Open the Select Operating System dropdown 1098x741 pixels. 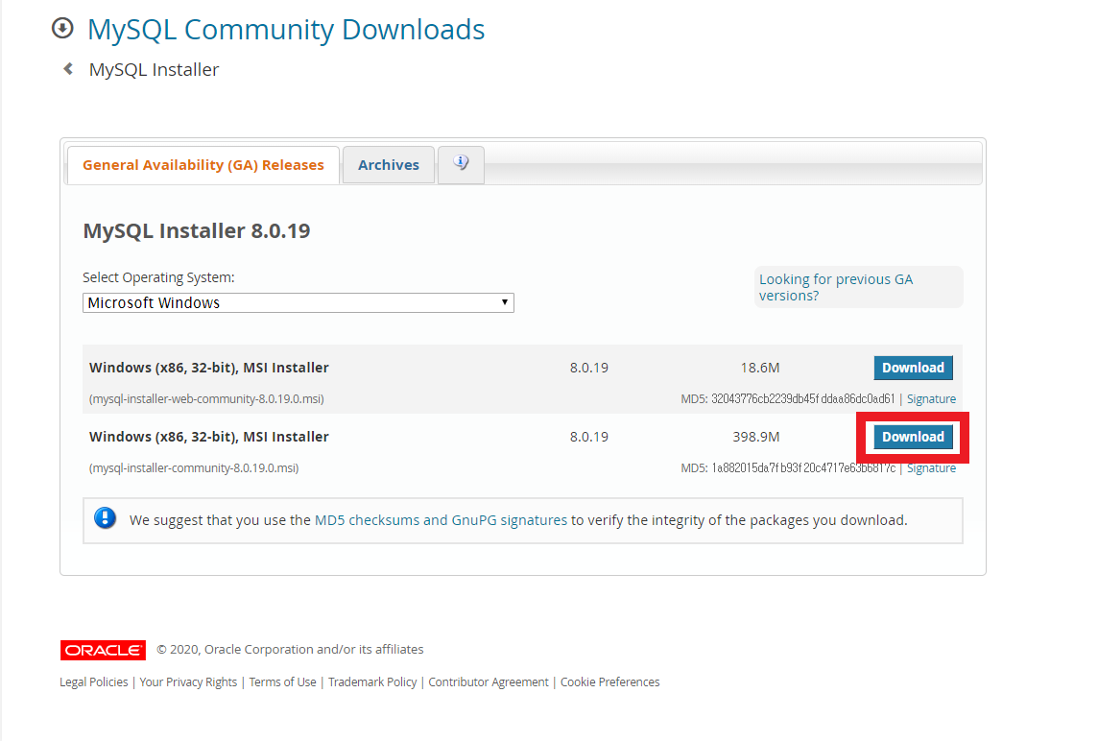click(298, 302)
